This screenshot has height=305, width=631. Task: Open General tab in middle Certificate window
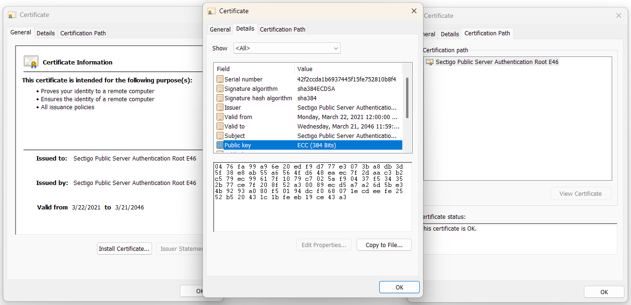coord(220,29)
